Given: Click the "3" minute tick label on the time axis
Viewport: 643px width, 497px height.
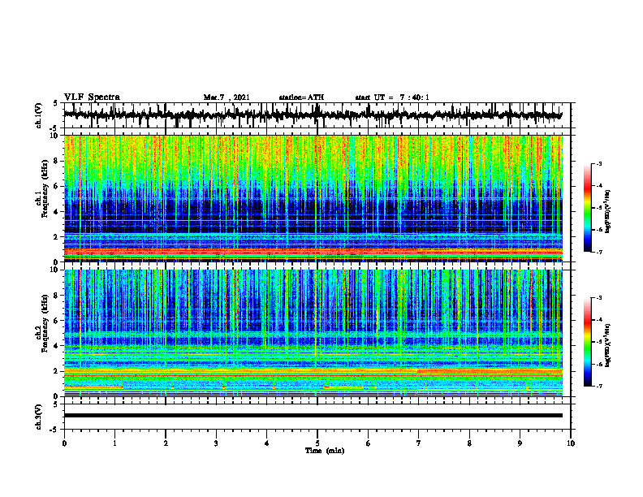Looking at the screenshot, I should [x=216, y=443].
